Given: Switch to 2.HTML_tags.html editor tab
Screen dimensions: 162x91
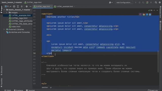Looking at the screenshot, I should click(x=43, y=7).
